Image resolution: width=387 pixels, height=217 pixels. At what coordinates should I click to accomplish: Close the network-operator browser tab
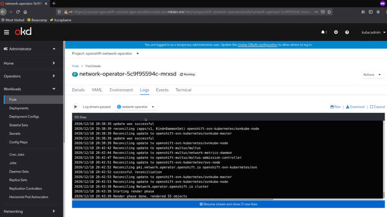click(x=46, y=4)
